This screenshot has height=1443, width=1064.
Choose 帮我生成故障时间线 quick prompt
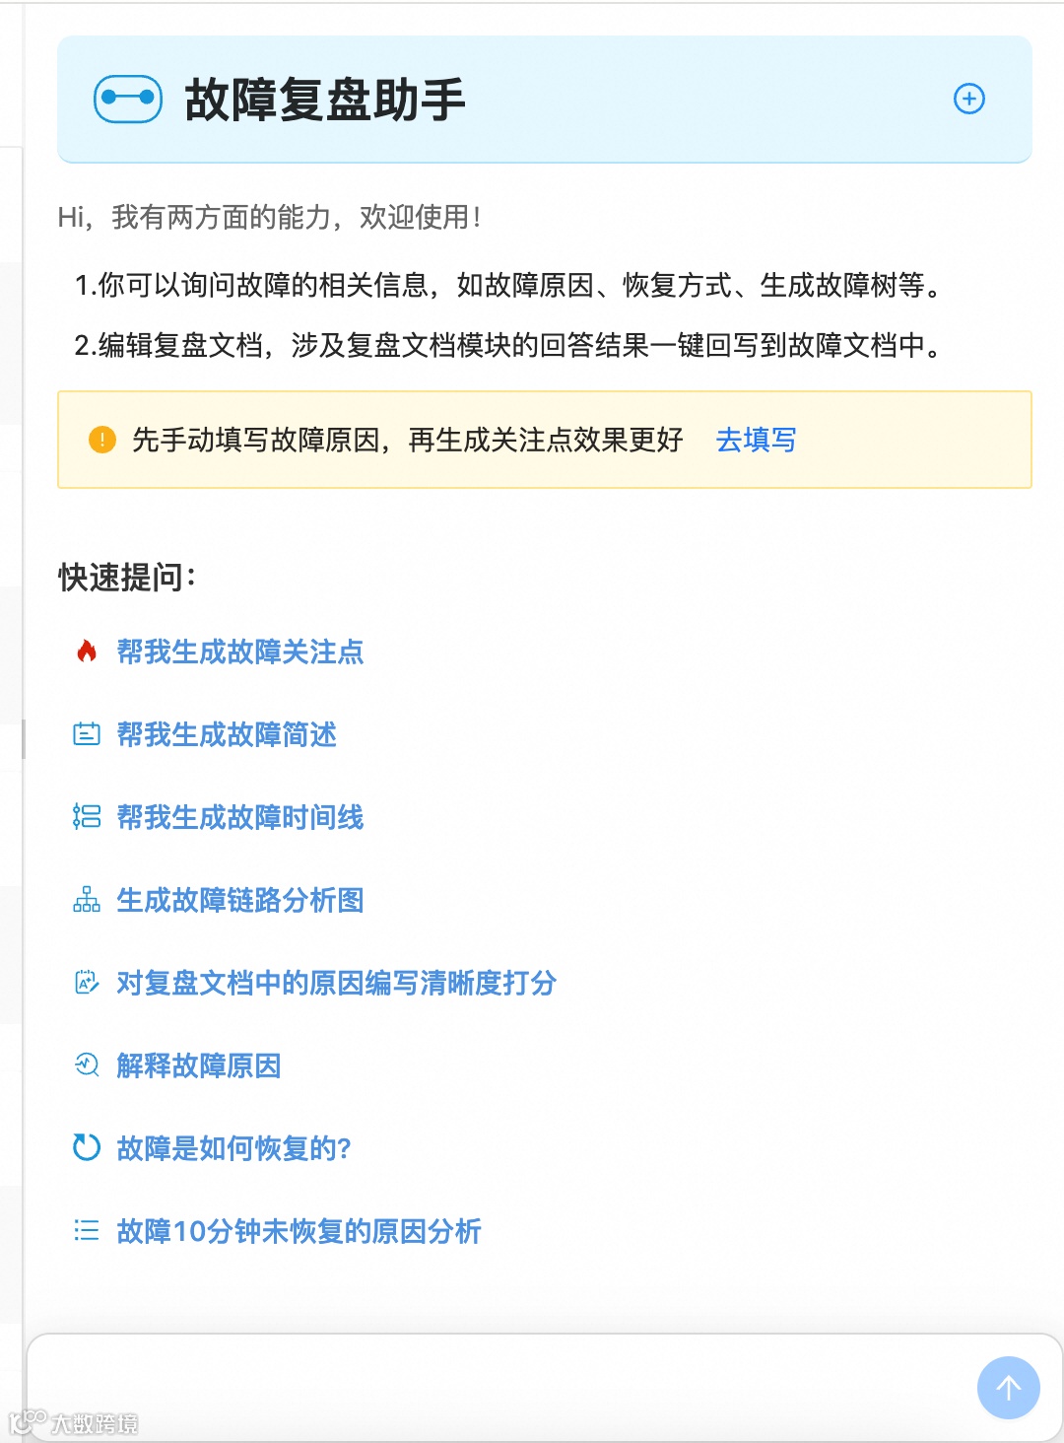[x=240, y=817]
